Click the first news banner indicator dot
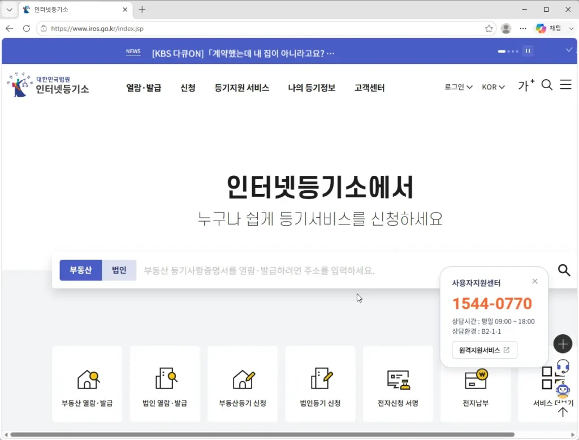 [x=502, y=51]
